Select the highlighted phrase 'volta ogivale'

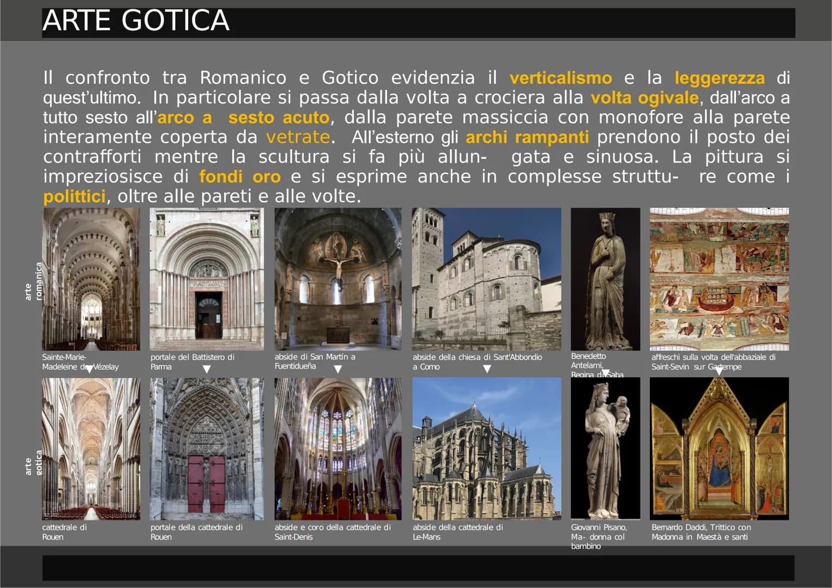[x=644, y=98]
